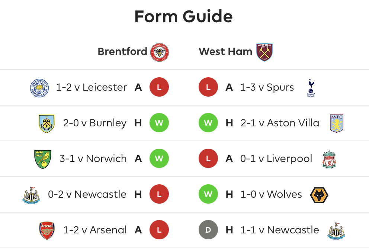Click the Burnley club crest
Image resolution: width=369 pixels, height=249 pixels.
(46, 123)
